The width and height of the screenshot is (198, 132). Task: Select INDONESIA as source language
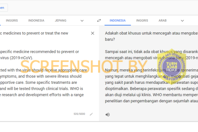tap(36, 20)
